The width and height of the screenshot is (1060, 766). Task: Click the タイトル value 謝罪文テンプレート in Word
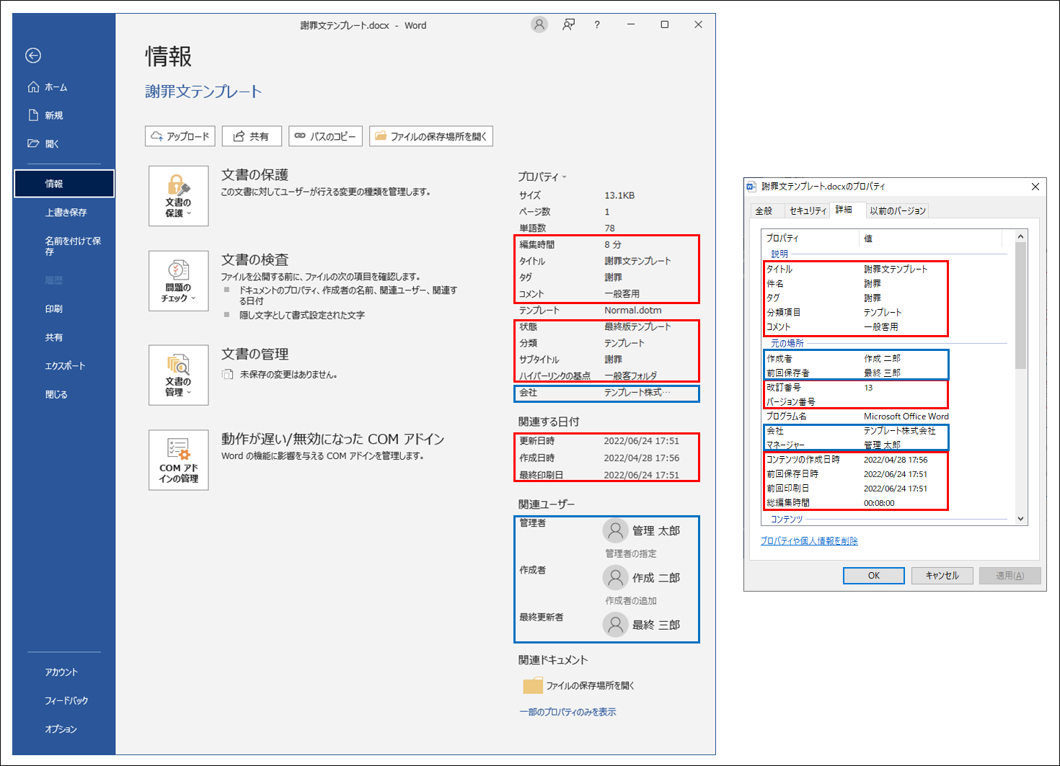point(637,261)
